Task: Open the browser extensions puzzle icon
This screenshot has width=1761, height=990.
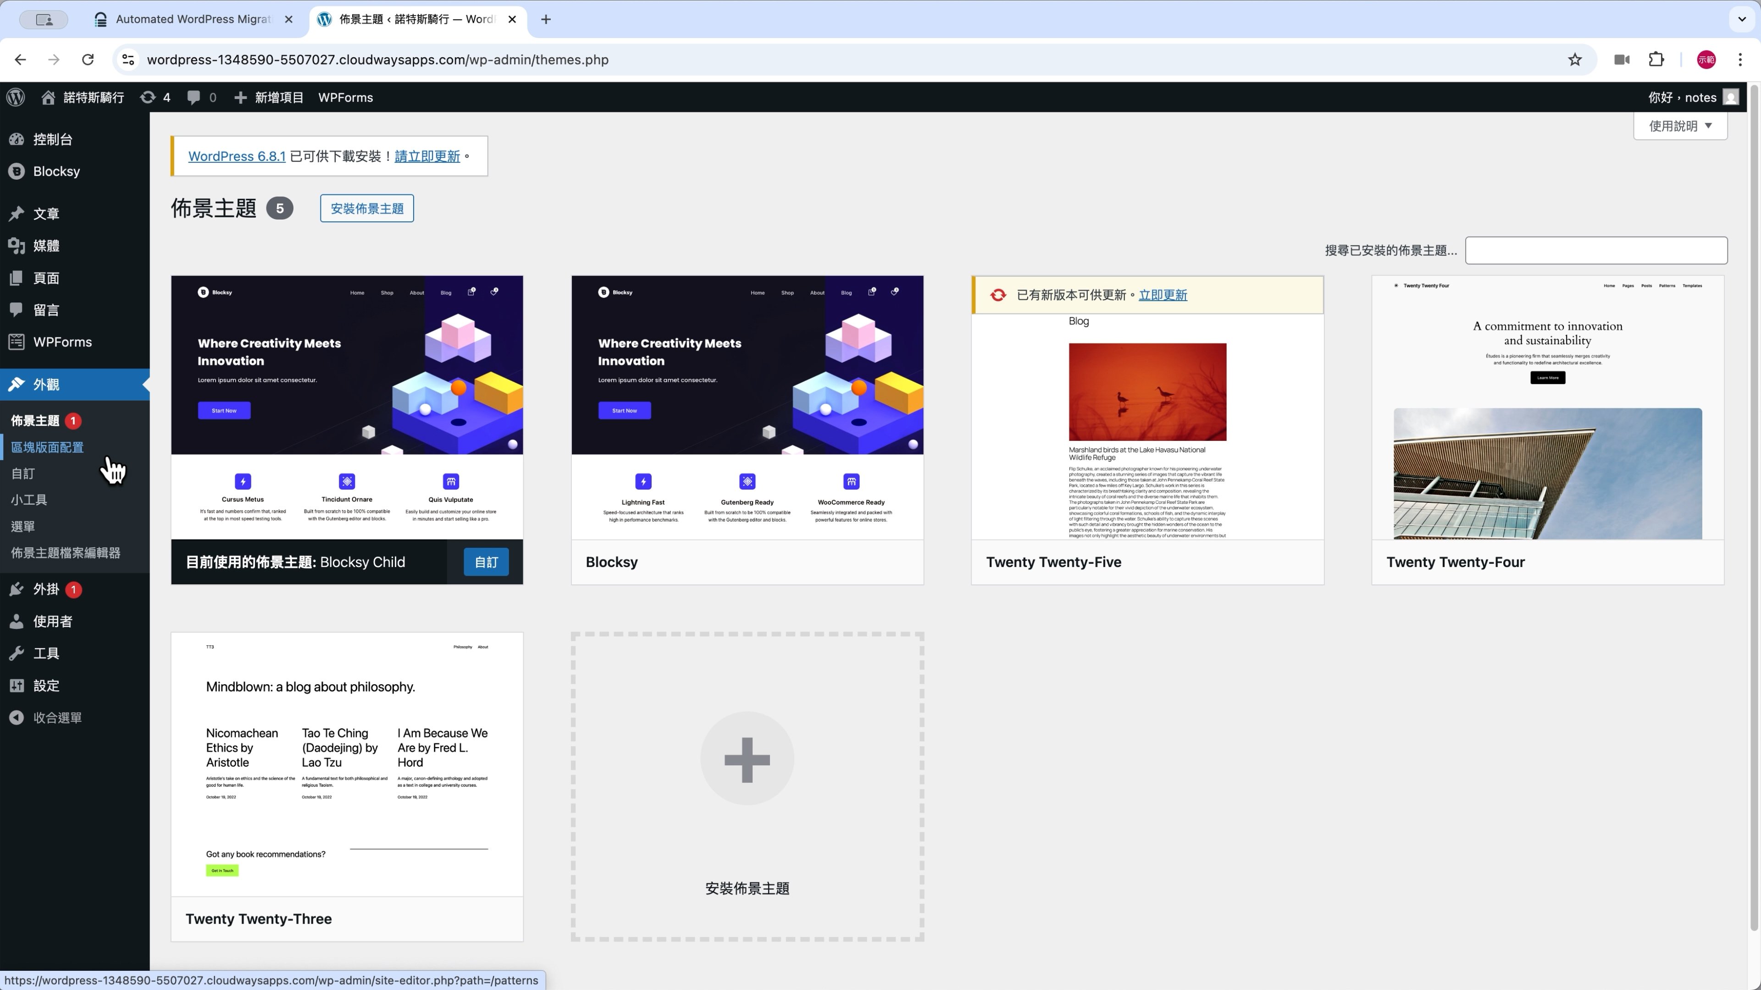Action: [1656, 60]
